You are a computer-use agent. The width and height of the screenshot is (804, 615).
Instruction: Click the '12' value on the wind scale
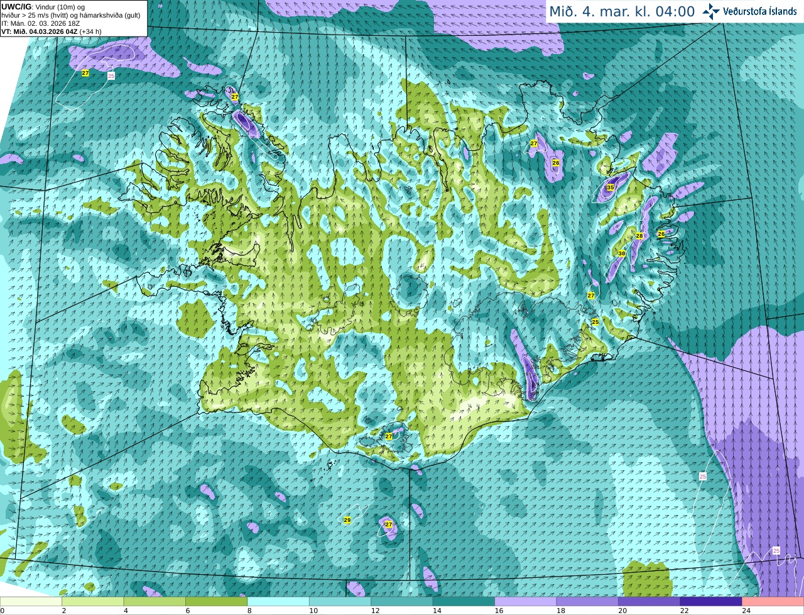[x=376, y=611]
